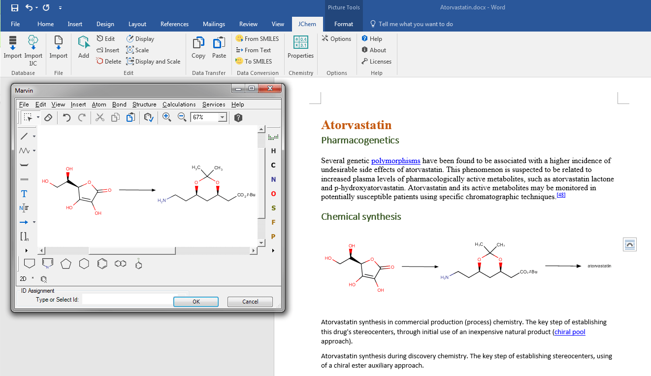Click OK in the ID Assignment dialog
The image size is (651, 376).
tap(195, 302)
